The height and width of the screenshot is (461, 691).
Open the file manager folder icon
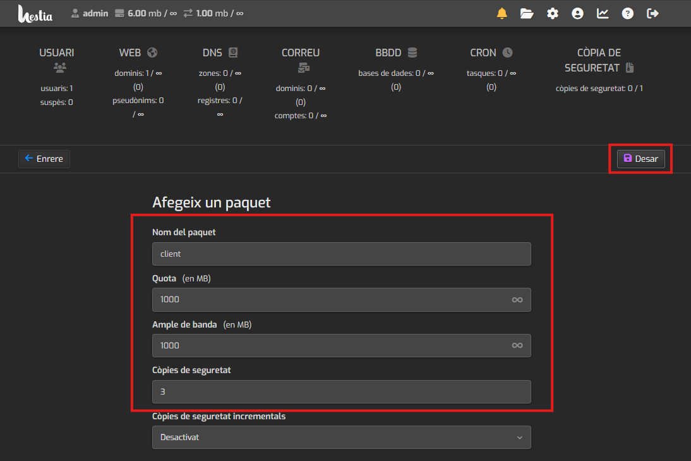tap(527, 13)
